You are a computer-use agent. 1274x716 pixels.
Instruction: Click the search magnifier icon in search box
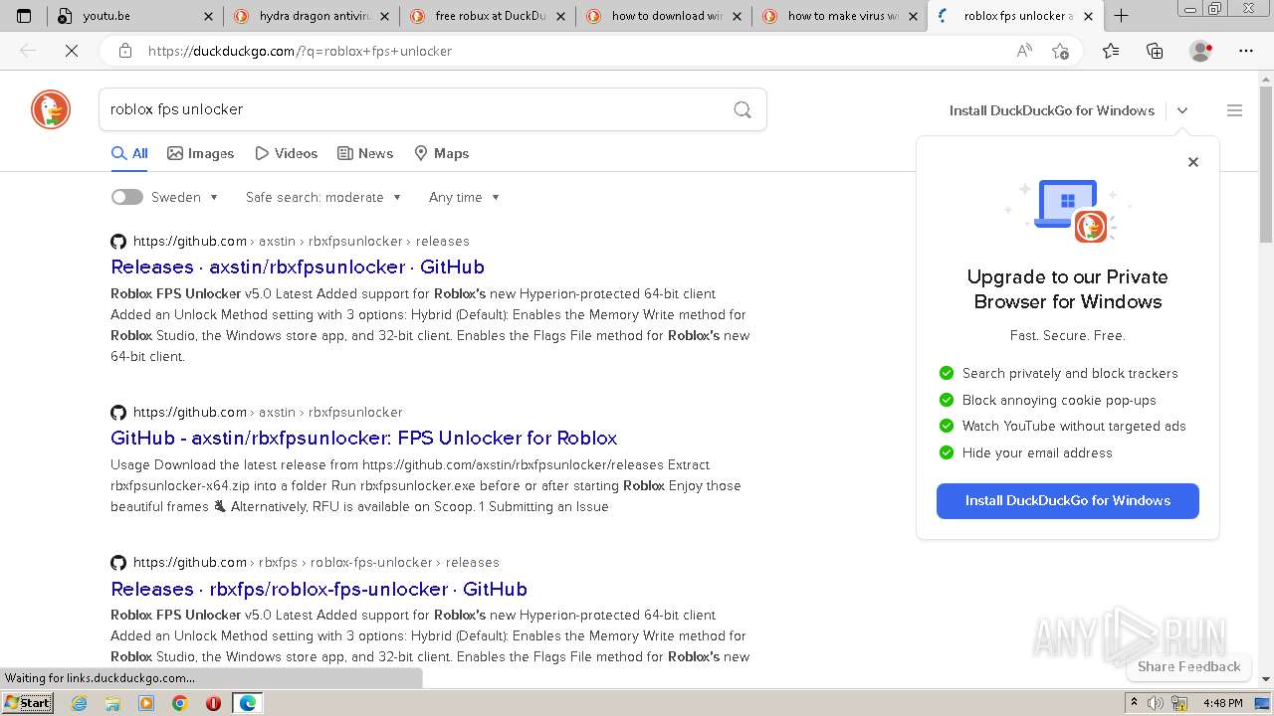pos(743,109)
